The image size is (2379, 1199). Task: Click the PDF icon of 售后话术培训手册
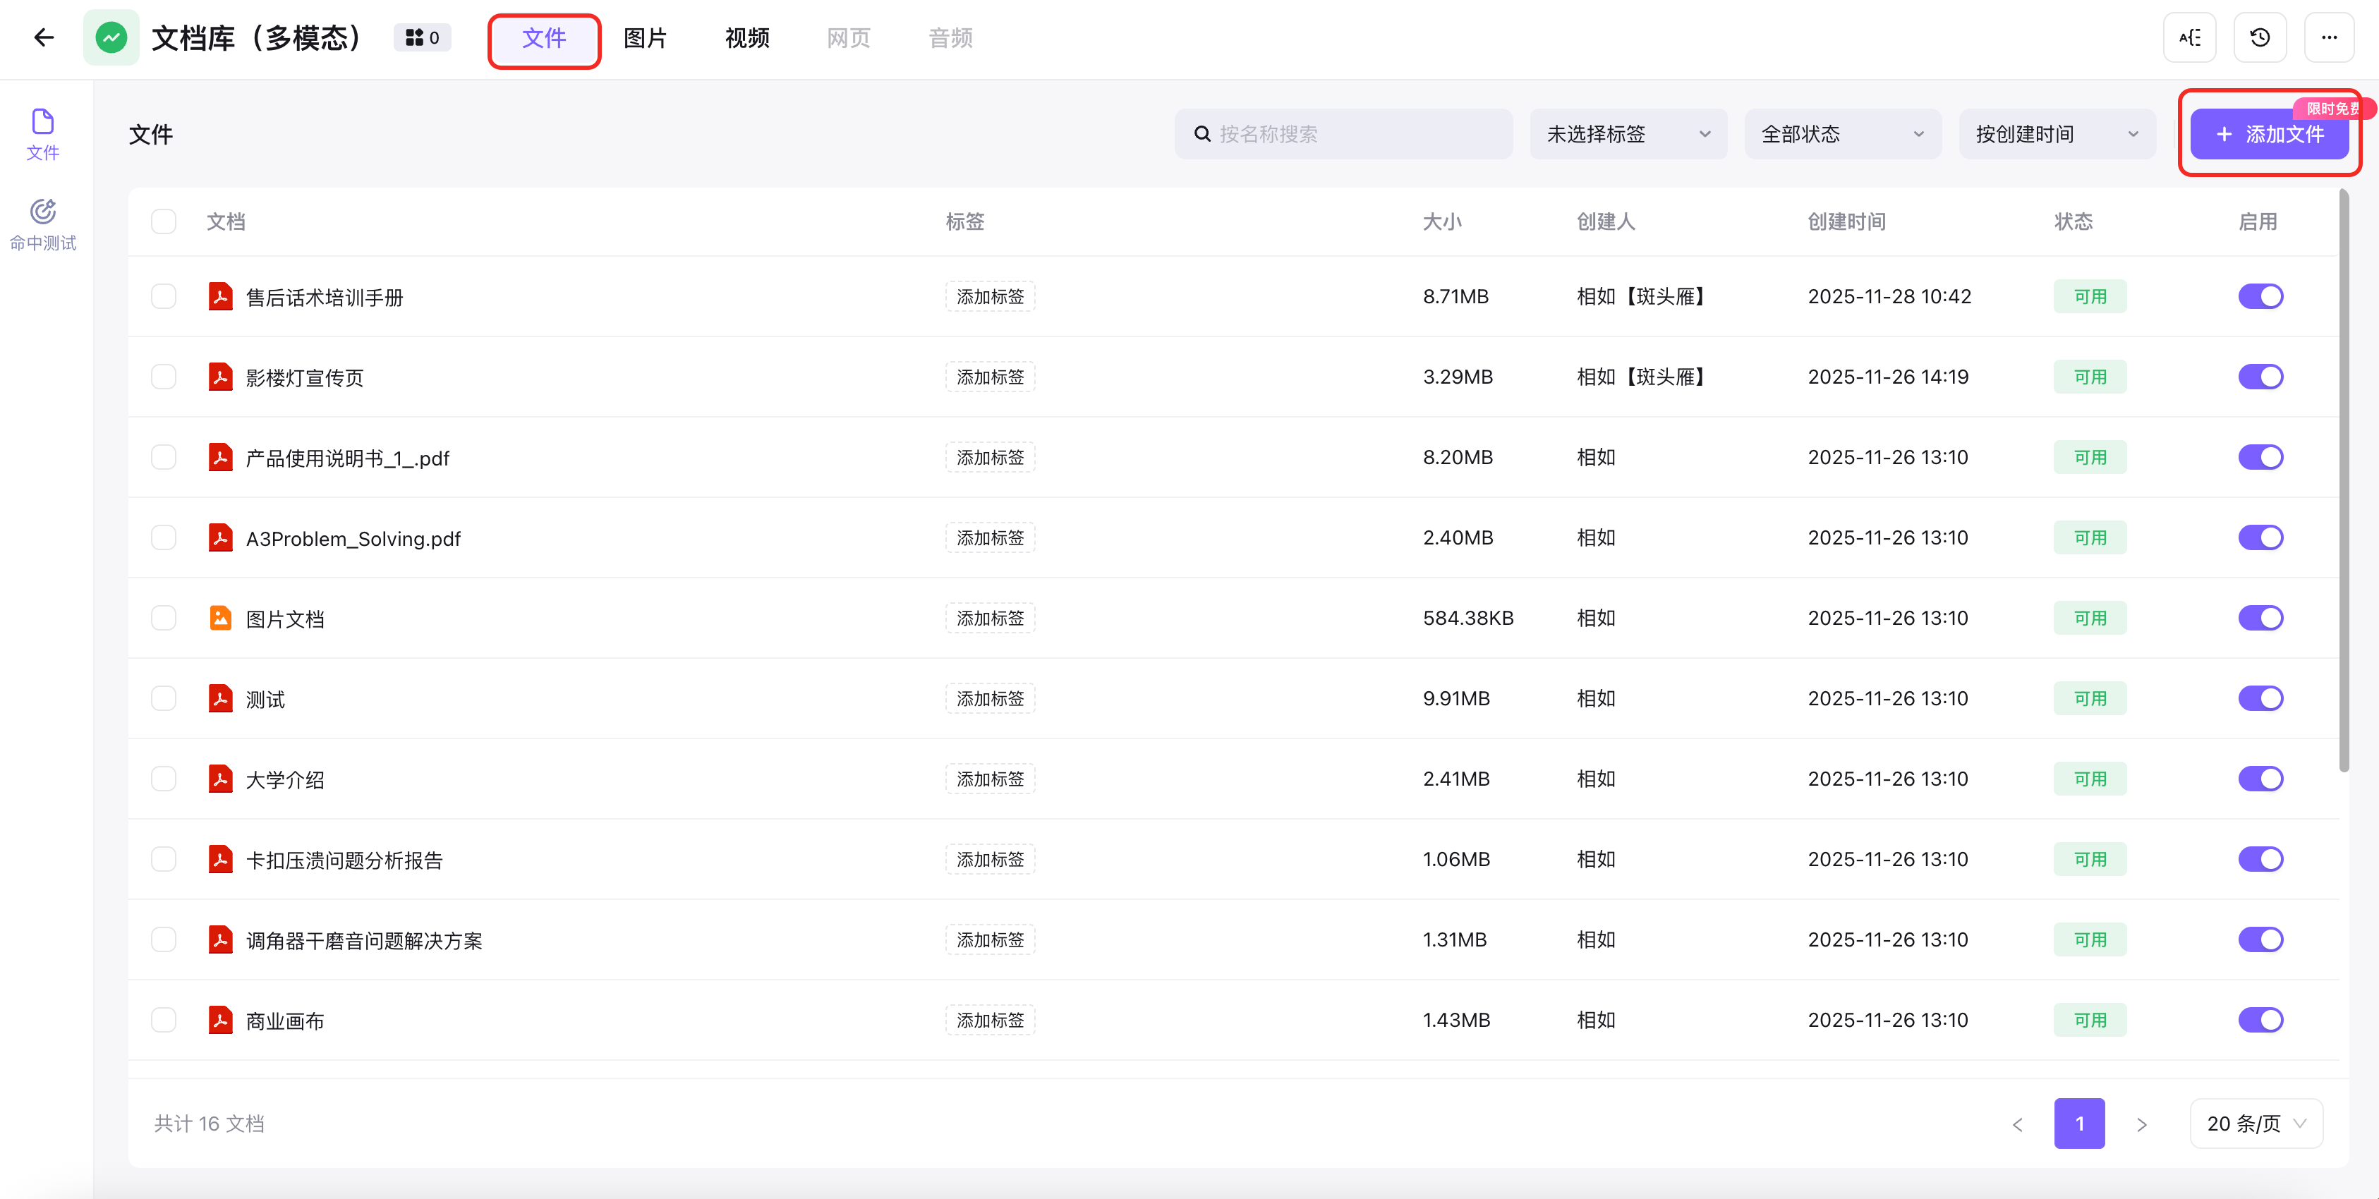tap(220, 297)
